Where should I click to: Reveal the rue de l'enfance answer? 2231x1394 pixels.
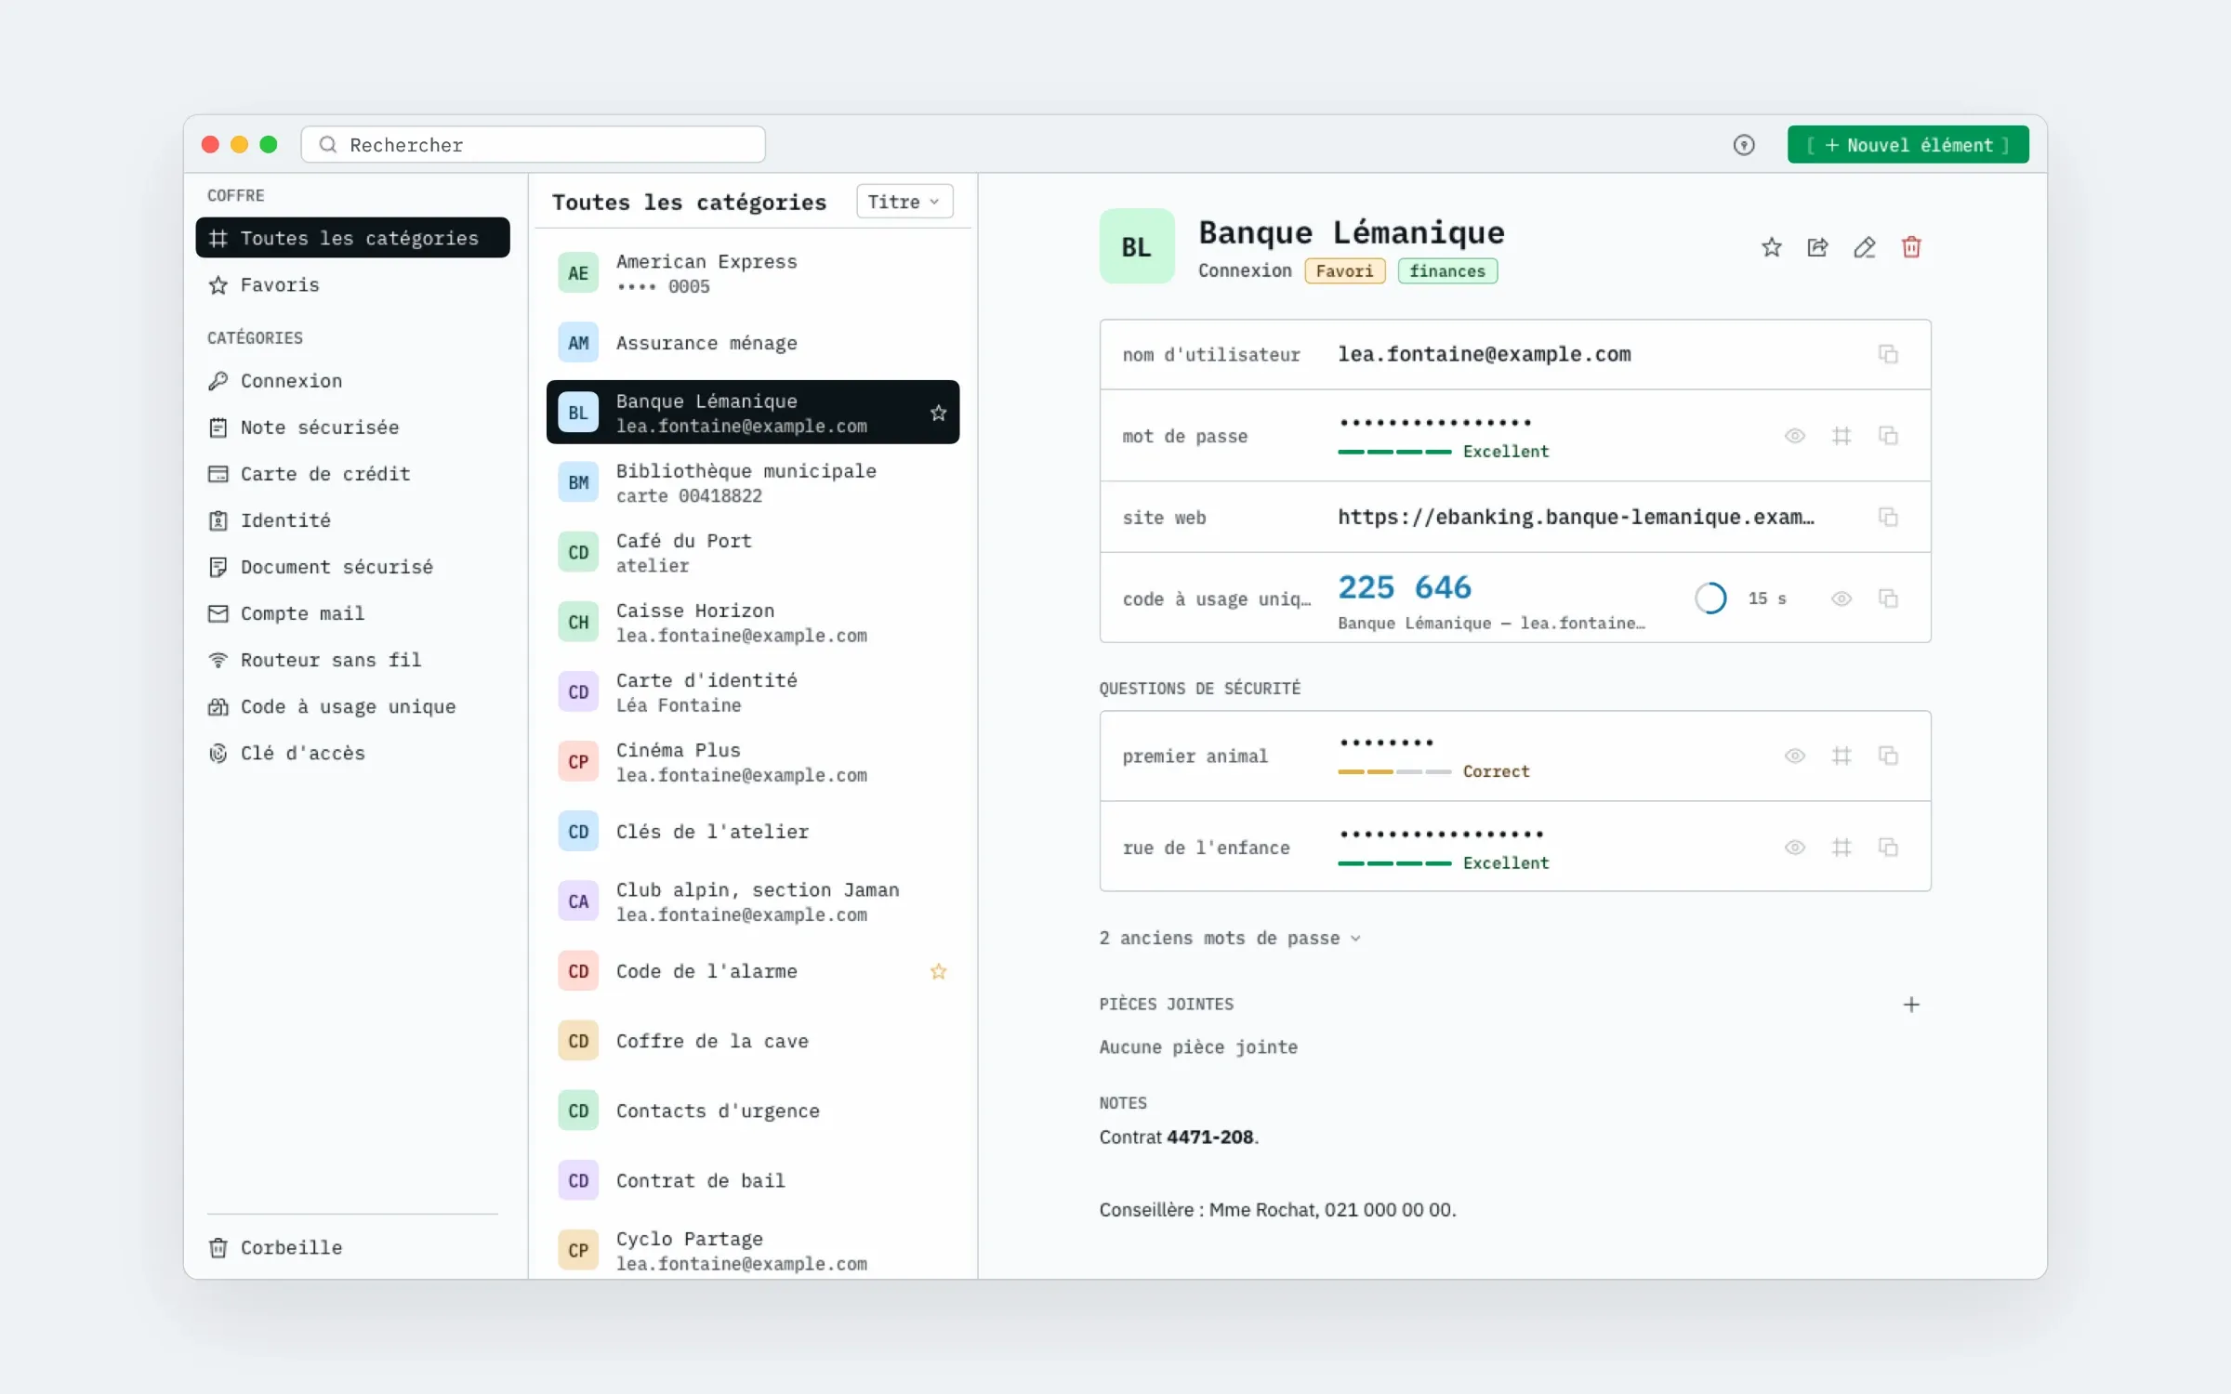[x=1795, y=847]
